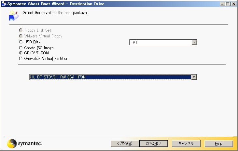Choose the USB Disk radio button
Viewport: 238px width, 151px height.
[21, 42]
